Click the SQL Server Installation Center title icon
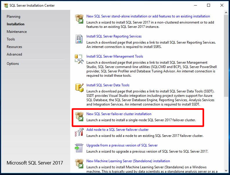Viewport: 230px width, 175px height. (x=6, y=5)
